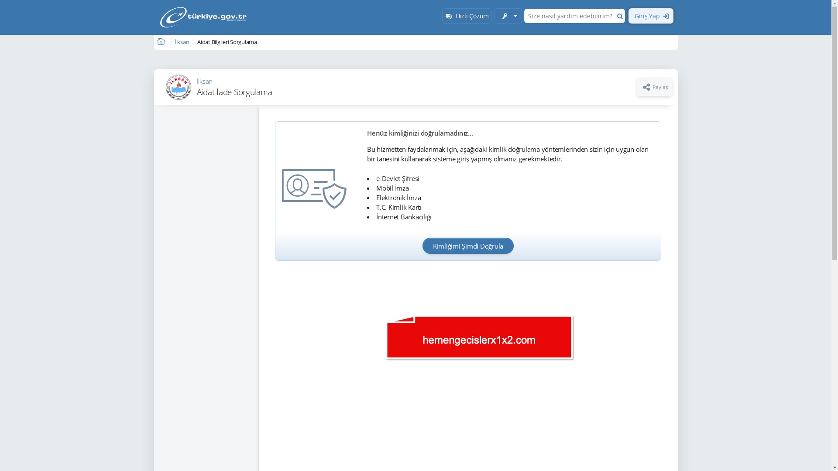Open the İlksan breadcrumb link
Screen dimensions: 838x471
tap(182, 42)
